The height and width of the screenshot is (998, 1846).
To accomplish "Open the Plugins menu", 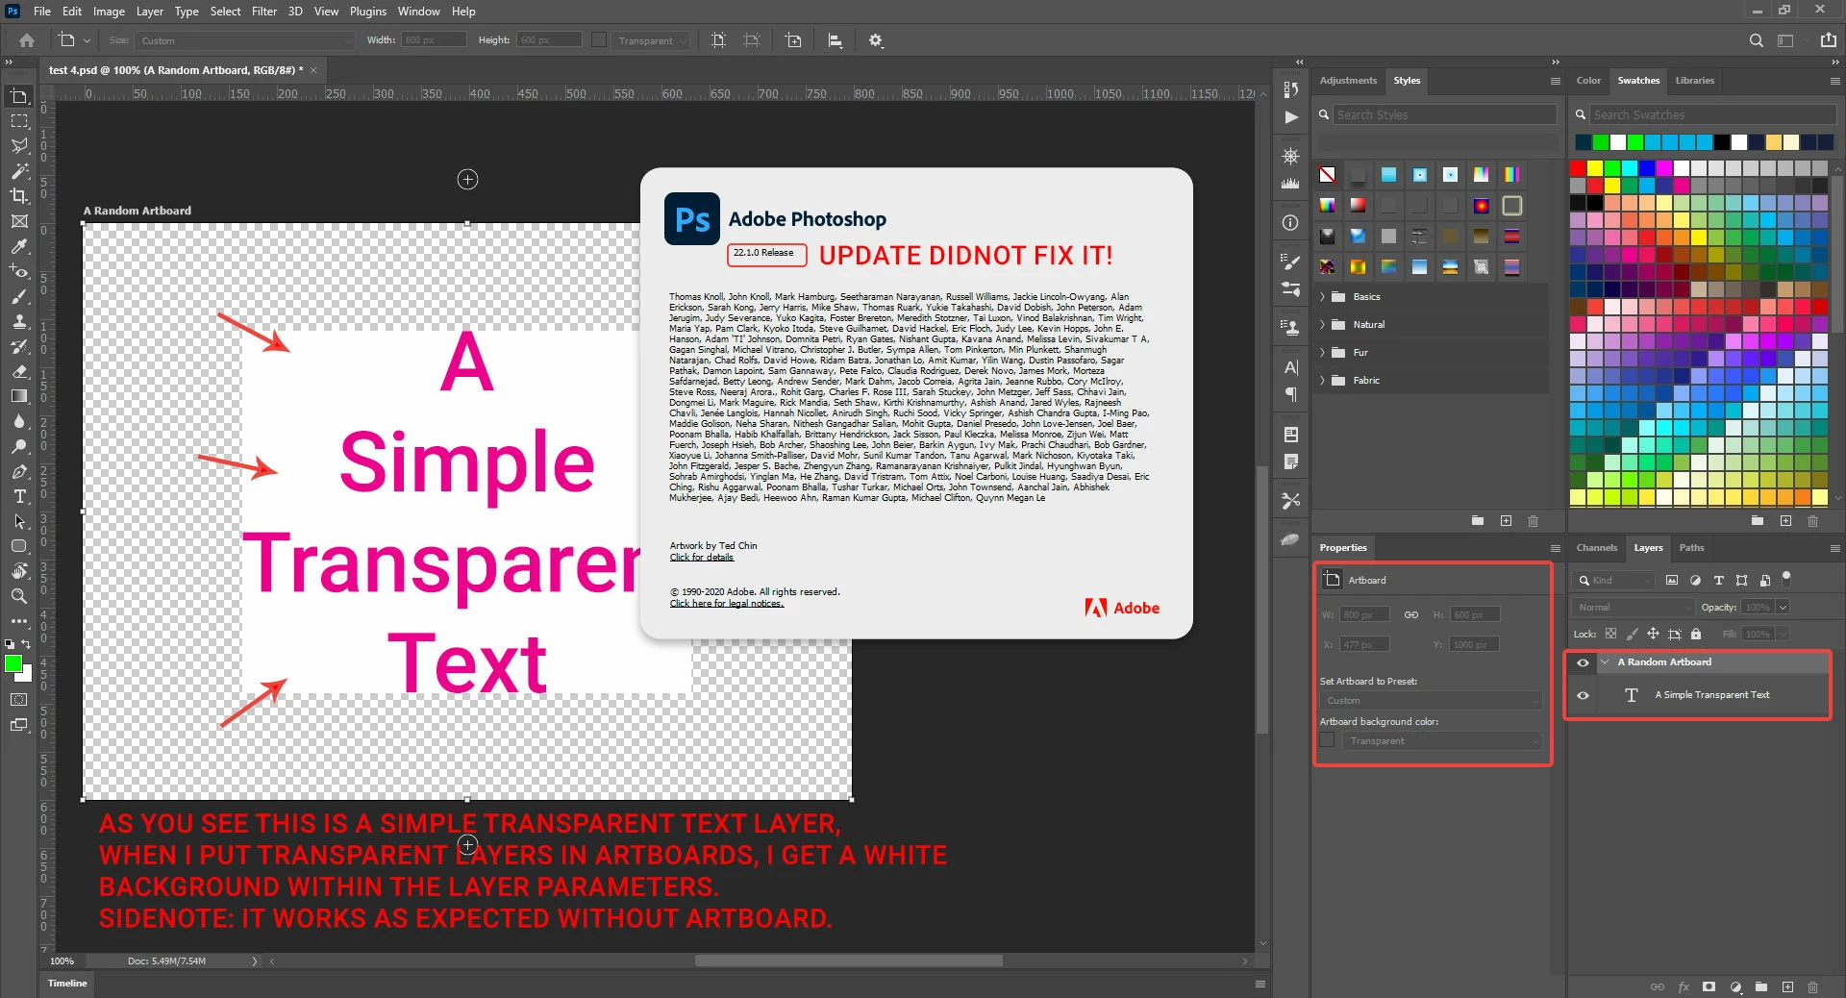I will tap(367, 12).
